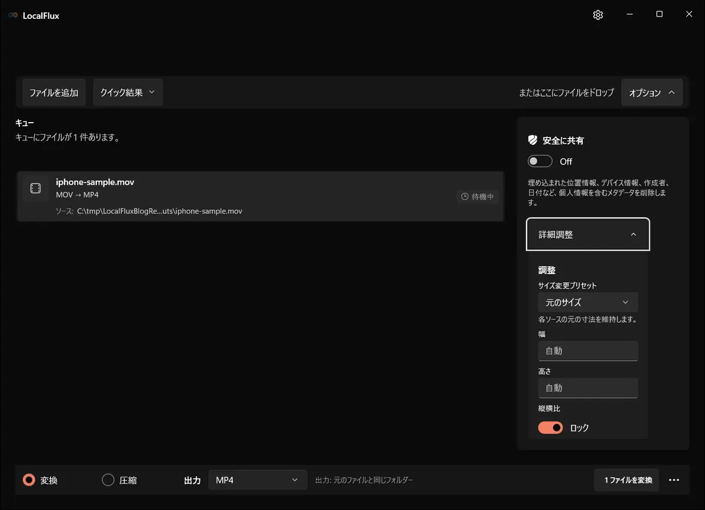Viewport: 705px width, 510px height.
Task: Click the キューにファイルが 1 件あります text
Action: coord(68,138)
